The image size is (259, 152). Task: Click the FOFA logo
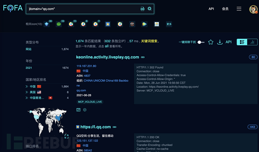pyautogui.click(x=13, y=8)
